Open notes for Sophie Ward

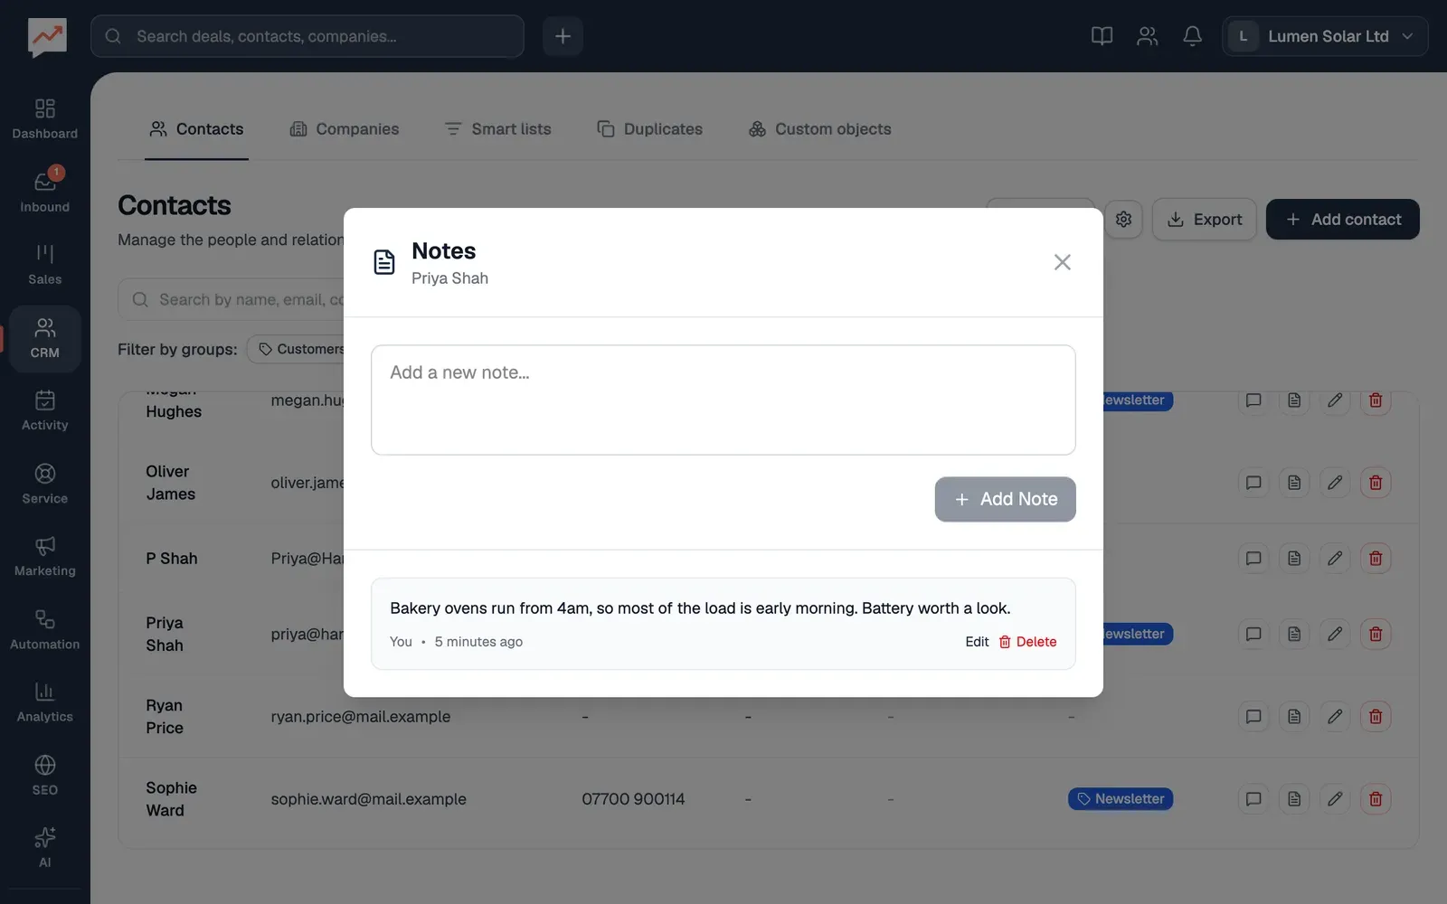(x=1294, y=799)
